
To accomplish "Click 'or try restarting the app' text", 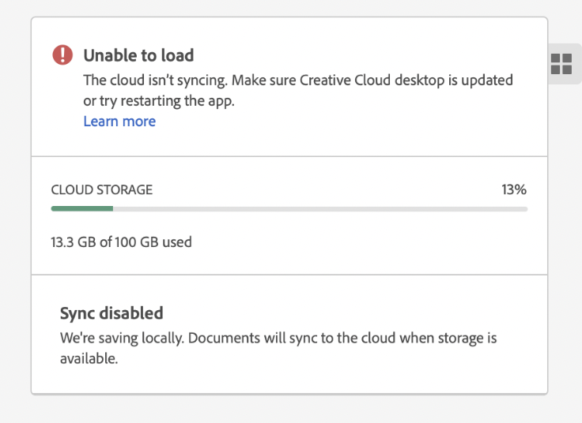I will coord(159,101).
